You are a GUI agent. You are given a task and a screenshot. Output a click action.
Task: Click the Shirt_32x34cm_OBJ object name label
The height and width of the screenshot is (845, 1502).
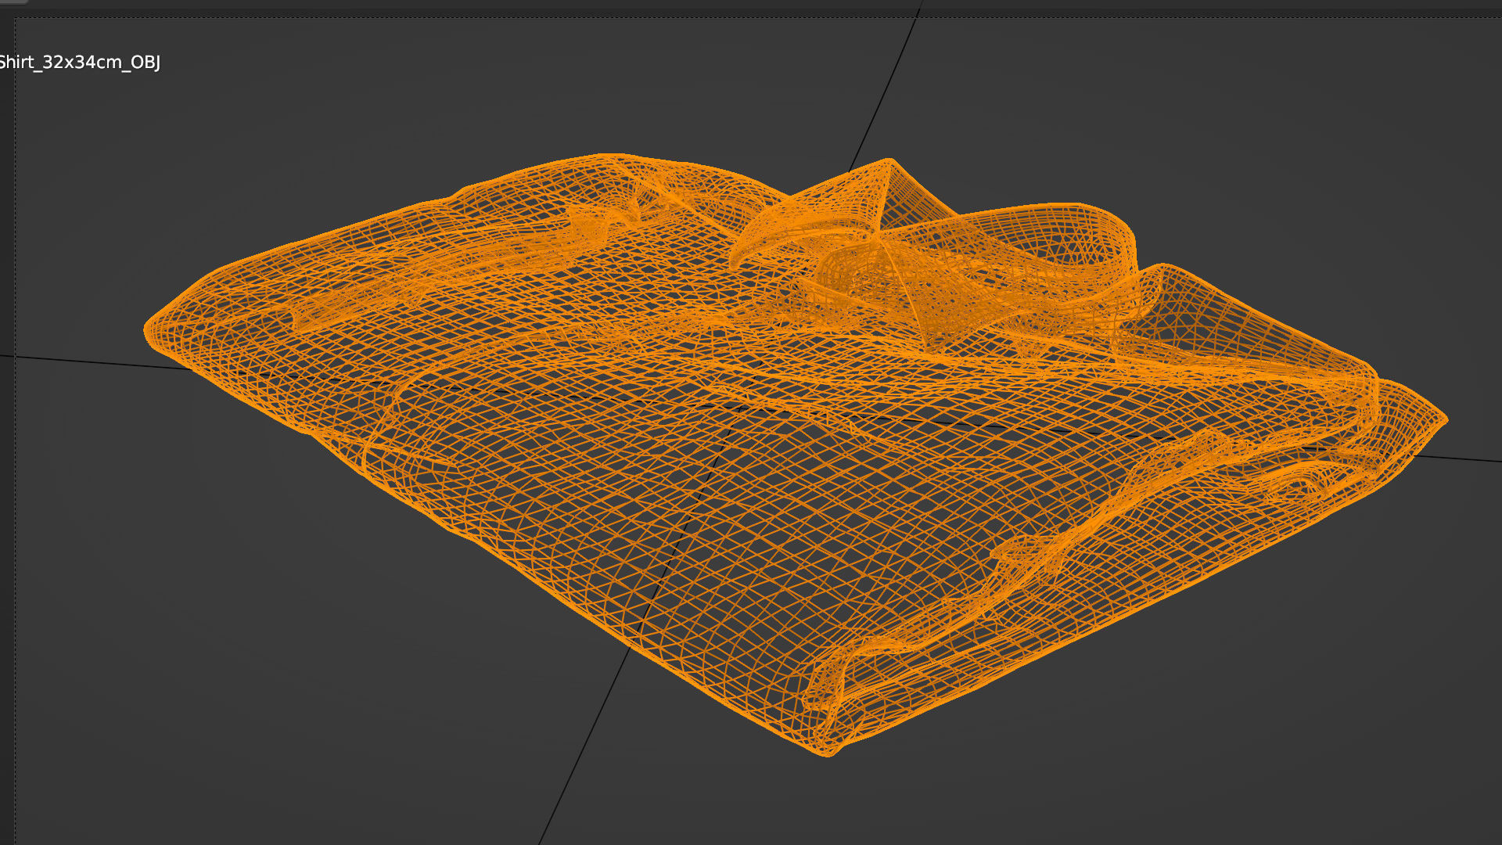(x=79, y=63)
